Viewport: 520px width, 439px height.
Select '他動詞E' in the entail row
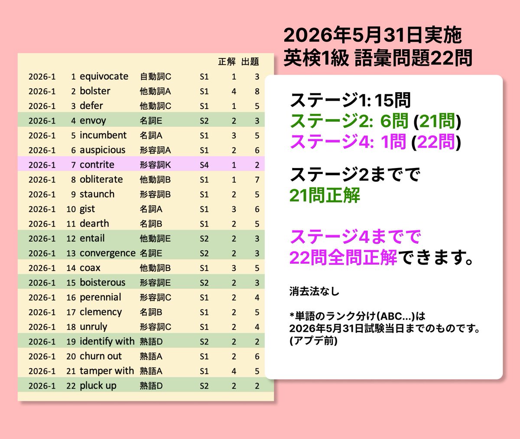tap(155, 239)
